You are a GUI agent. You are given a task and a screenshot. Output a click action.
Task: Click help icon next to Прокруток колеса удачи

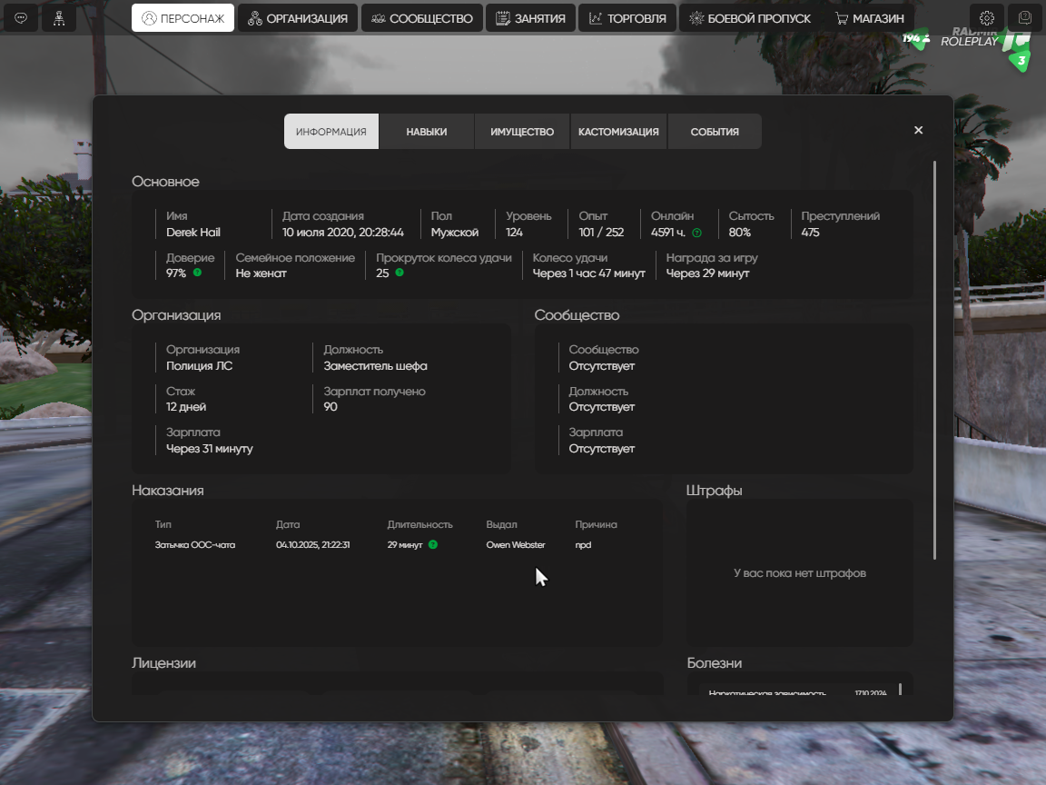pos(400,273)
